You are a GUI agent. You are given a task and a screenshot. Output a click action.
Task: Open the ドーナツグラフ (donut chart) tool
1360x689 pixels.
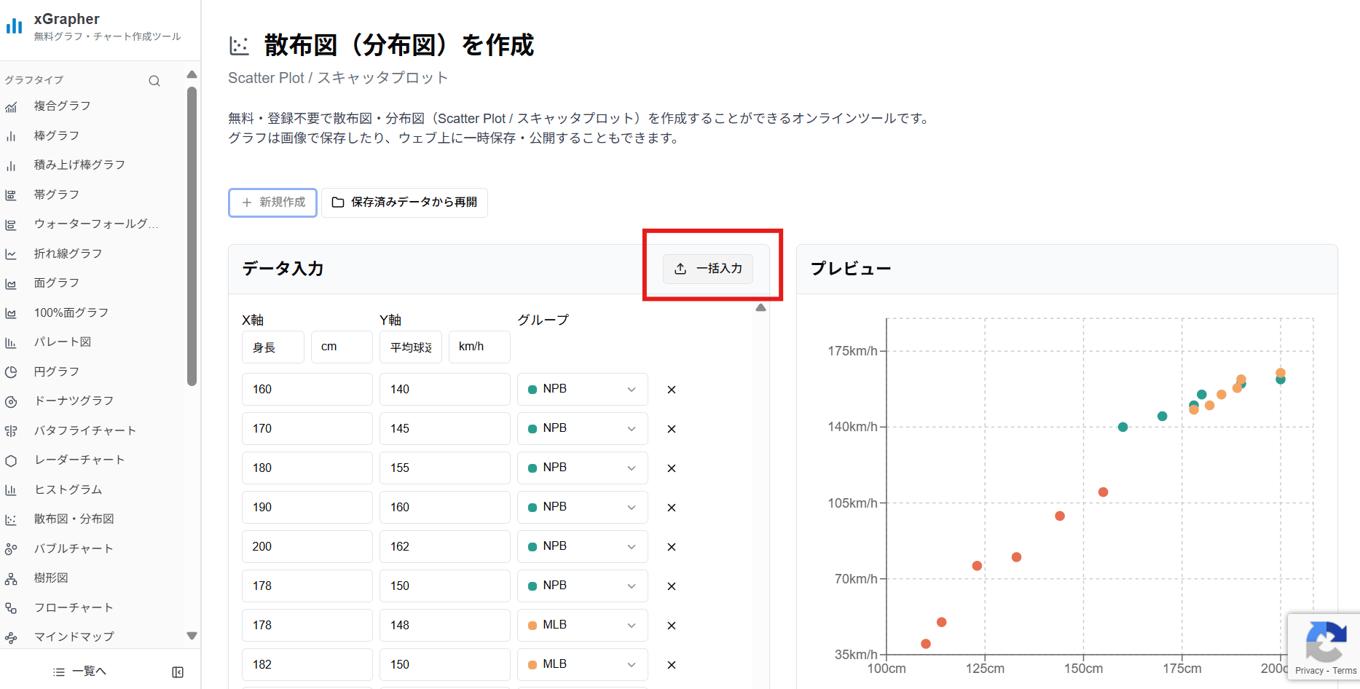(12, 401)
